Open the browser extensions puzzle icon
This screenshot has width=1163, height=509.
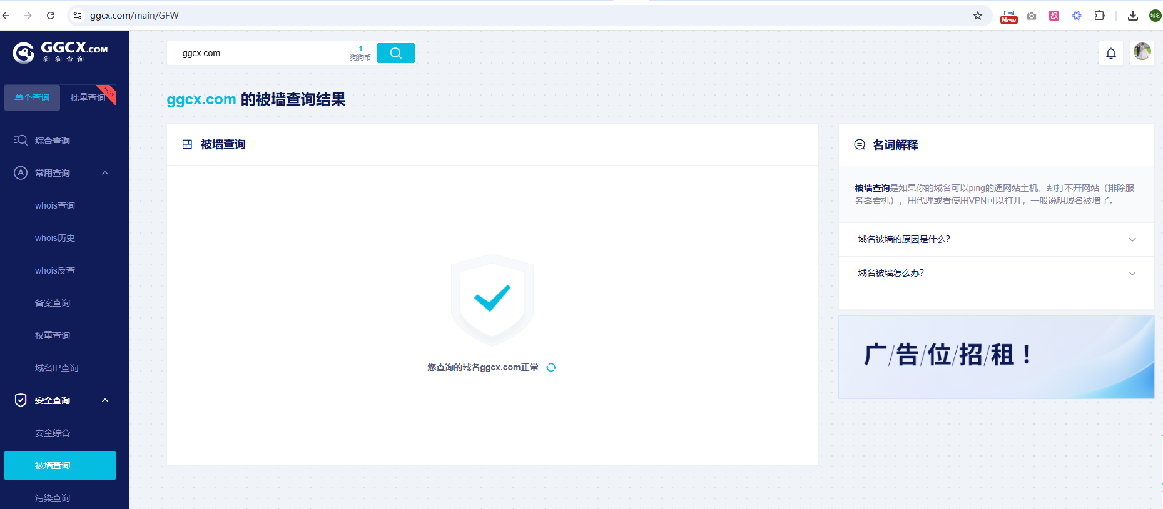coord(1099,16)
